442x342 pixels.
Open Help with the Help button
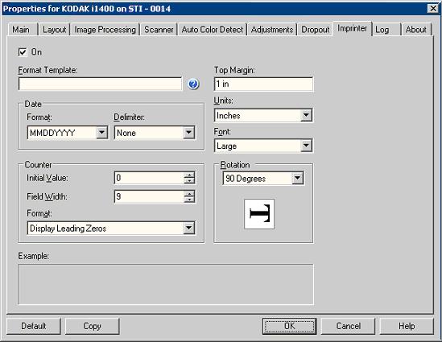coord(407,326)
